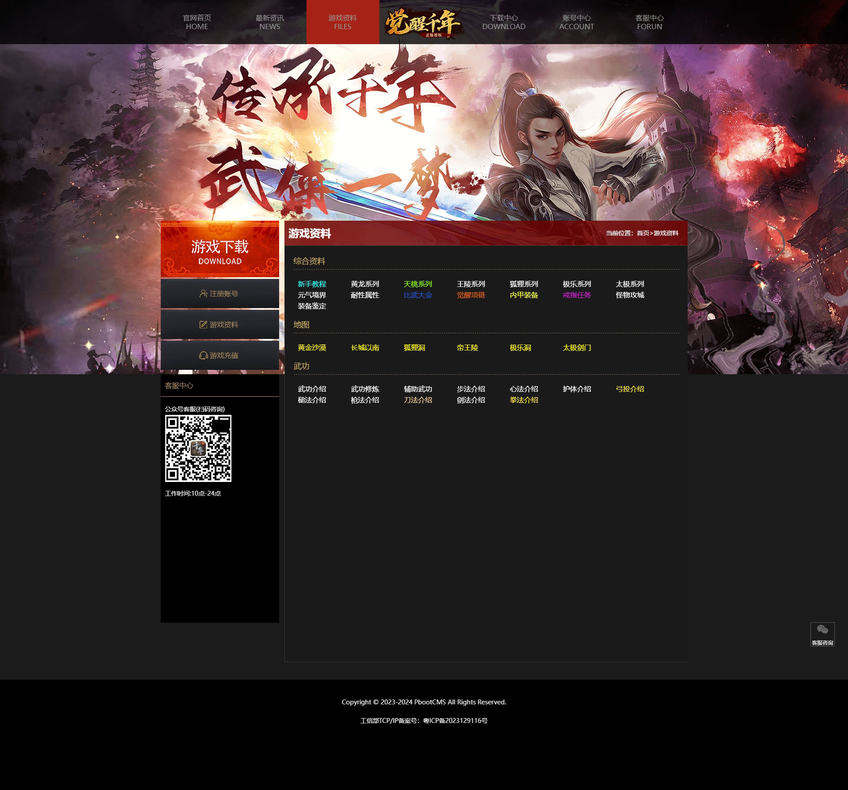Open 游戏资料 from the sidebar

[220, 324]
